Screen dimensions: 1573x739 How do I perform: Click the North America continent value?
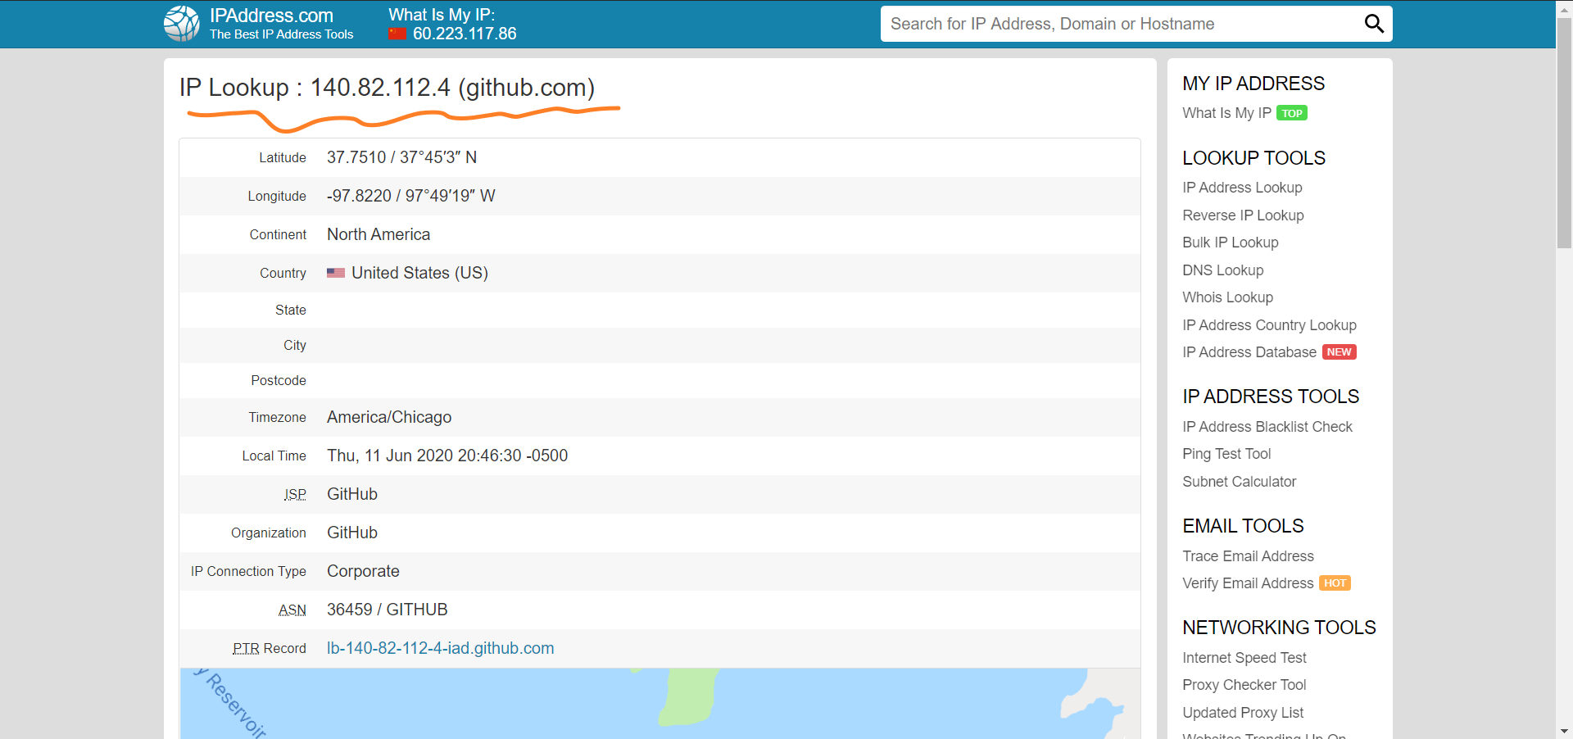[x=379, y=234]
